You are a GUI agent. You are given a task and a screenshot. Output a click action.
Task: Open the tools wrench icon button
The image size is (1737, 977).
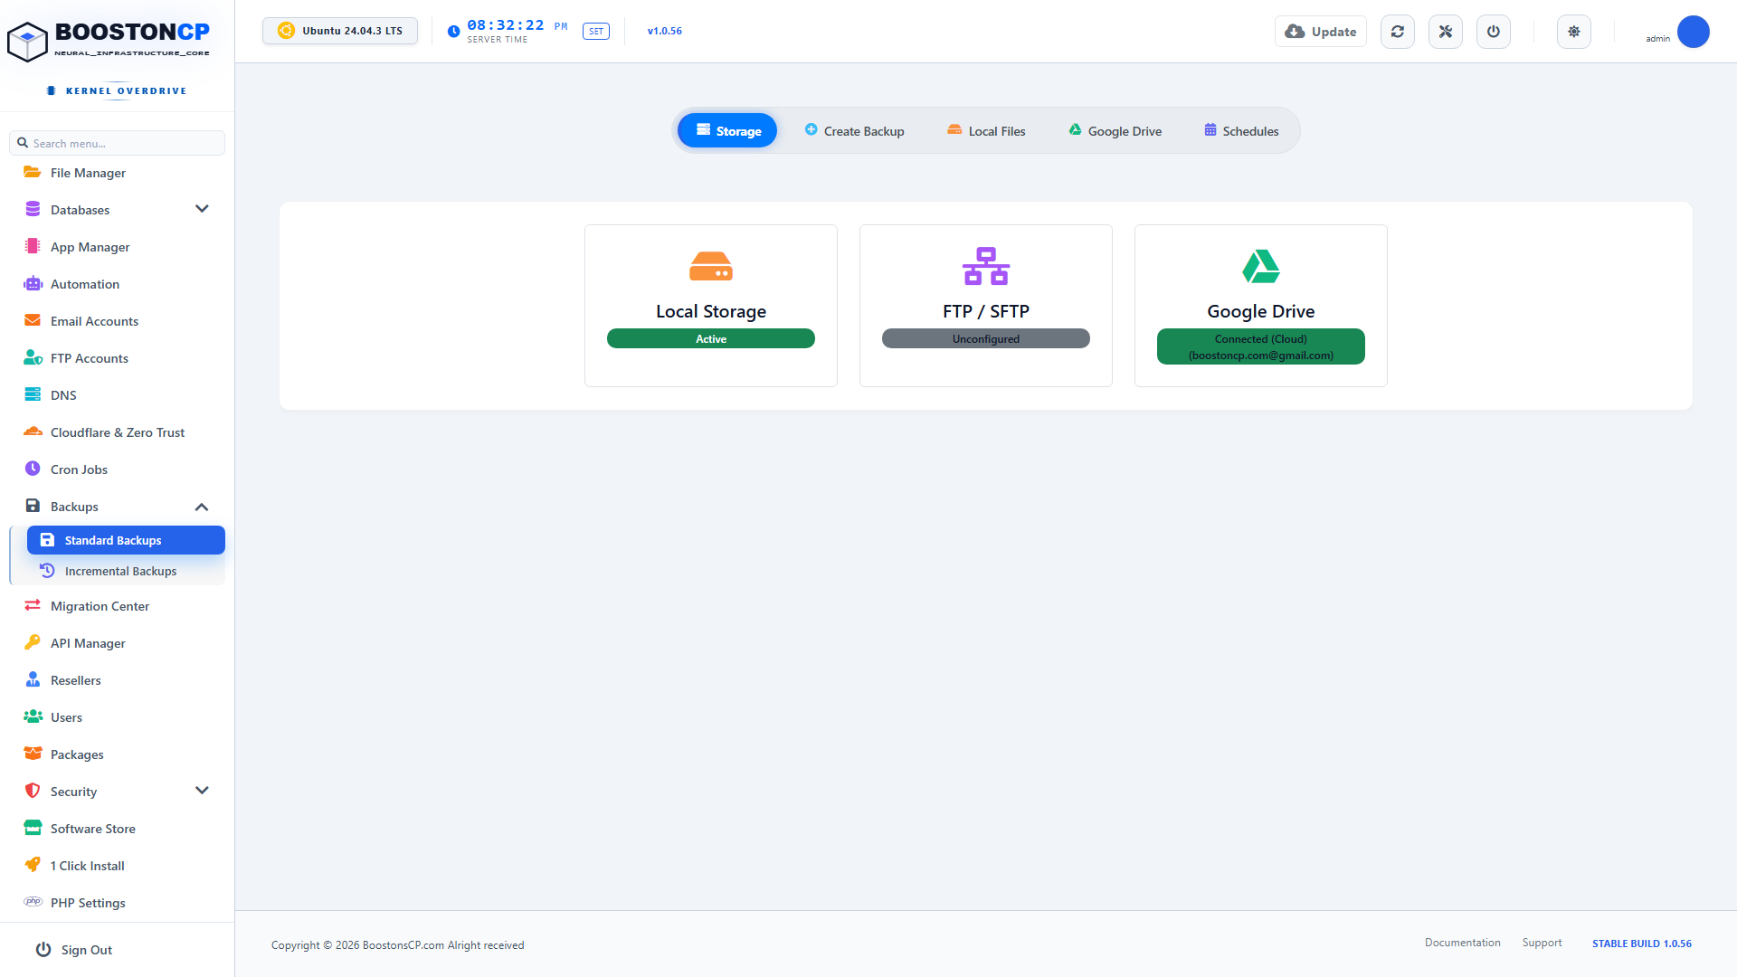[x=1446, y=32]
